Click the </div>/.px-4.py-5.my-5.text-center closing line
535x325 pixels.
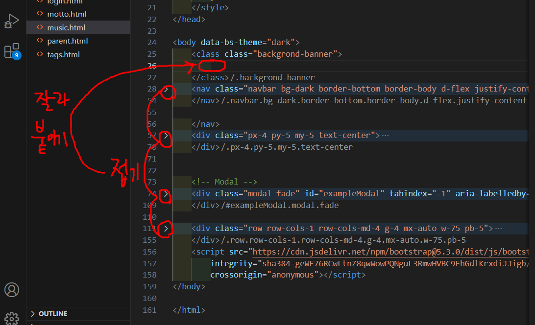[272, 147]
